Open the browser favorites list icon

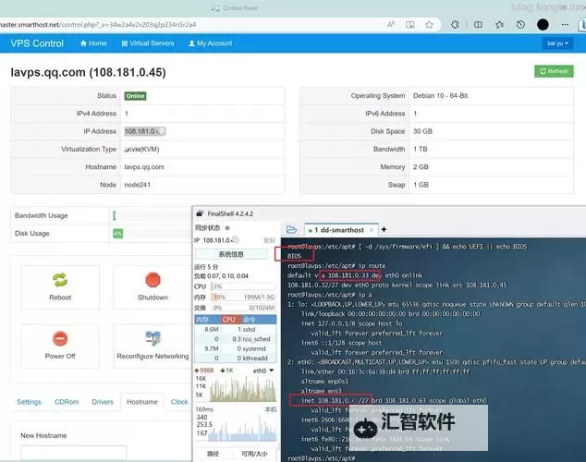499,25
